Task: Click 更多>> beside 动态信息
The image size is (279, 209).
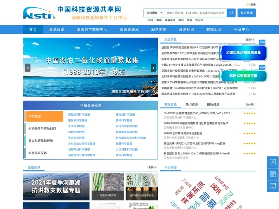Action: pyautogui.click(x=250, y=39)
